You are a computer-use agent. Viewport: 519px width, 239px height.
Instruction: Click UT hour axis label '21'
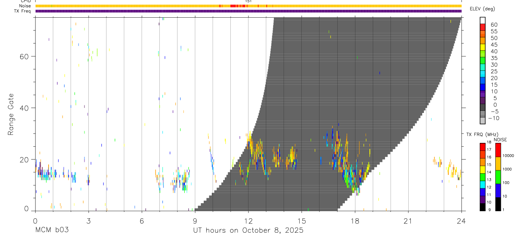408,220
